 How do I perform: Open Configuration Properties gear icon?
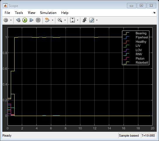click(x=6, y=20)
